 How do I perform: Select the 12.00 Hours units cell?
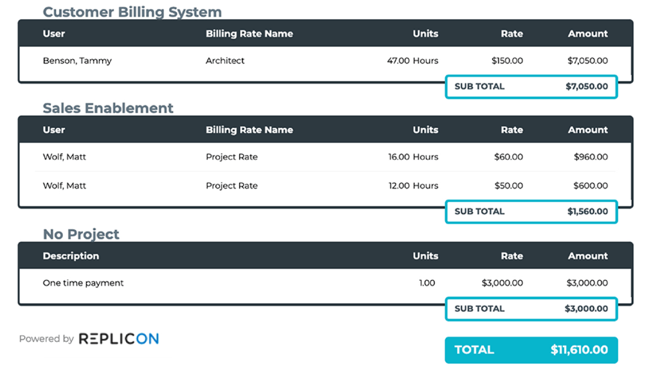[413, 186]
